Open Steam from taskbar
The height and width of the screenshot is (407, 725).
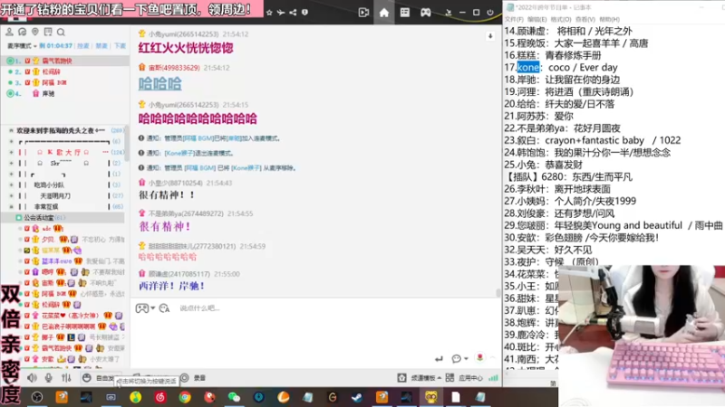click(x=357, y=397)
